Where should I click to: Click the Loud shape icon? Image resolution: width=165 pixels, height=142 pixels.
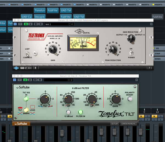pyautogui.click(x=32, y=107)
